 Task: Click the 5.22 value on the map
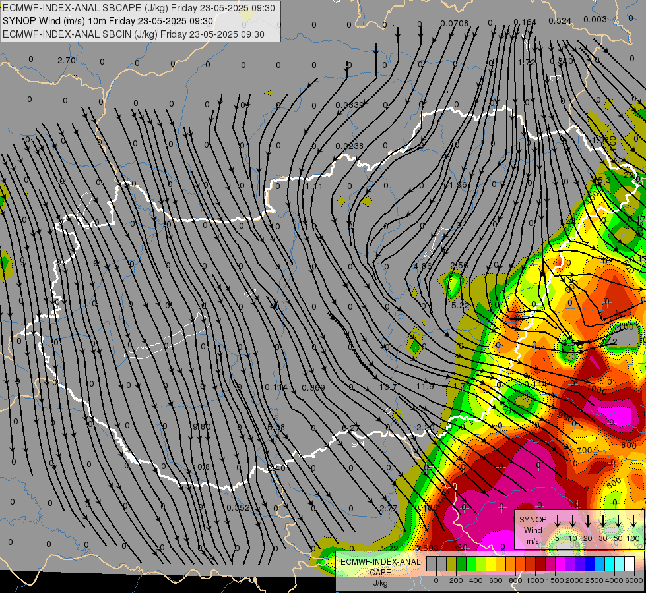click(460, 305)
